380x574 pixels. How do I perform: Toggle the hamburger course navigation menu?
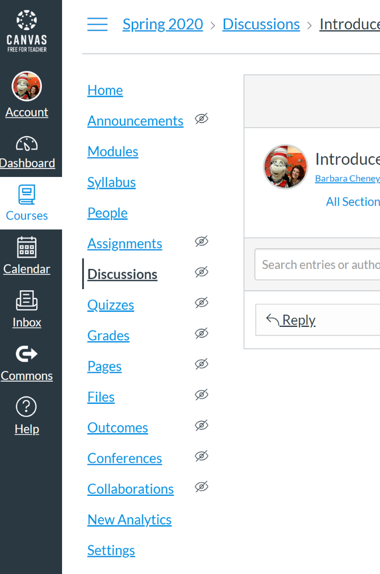(98, 24)
